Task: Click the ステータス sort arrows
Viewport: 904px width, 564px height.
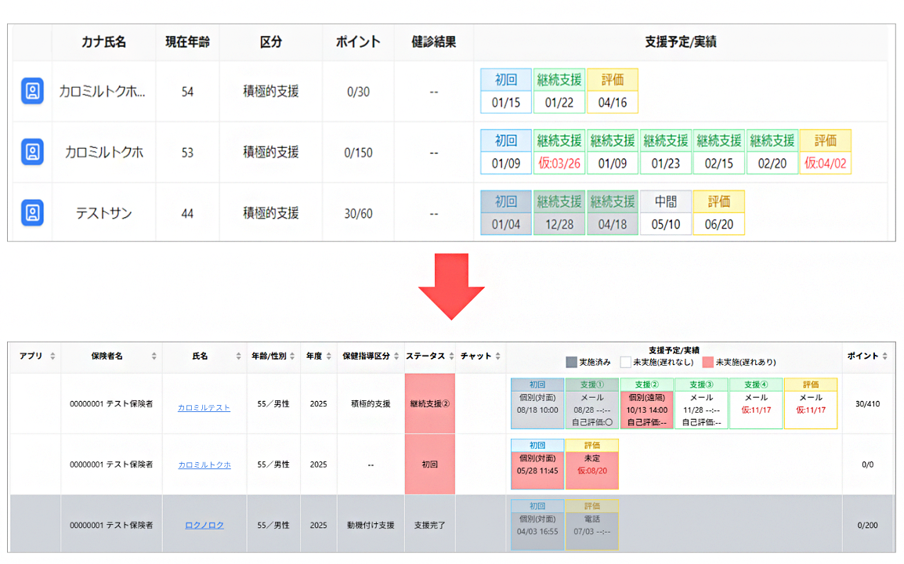Action: (450, 356)
